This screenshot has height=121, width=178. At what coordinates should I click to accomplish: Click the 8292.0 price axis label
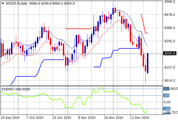[170, 41]
